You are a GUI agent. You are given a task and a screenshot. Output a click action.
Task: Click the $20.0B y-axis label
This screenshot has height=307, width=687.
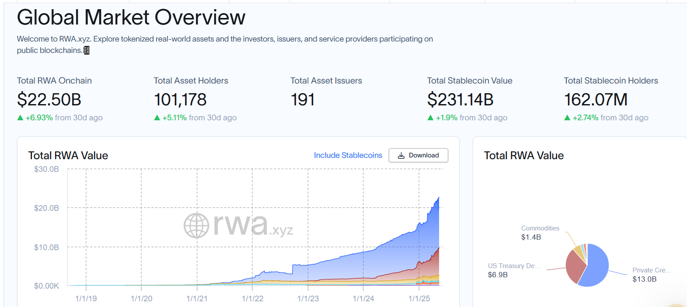point(46,208)
